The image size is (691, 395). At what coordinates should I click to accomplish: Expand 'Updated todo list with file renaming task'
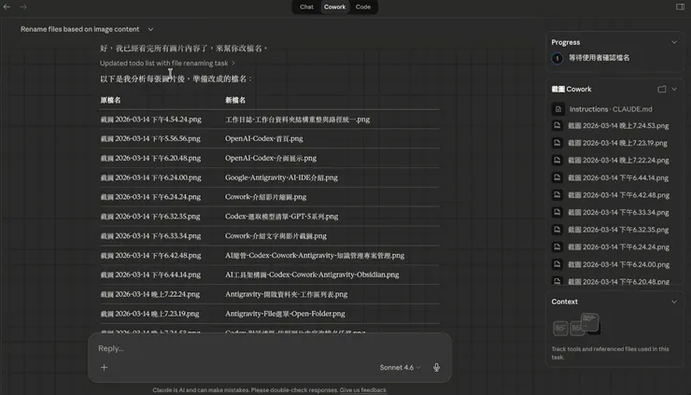167,63
